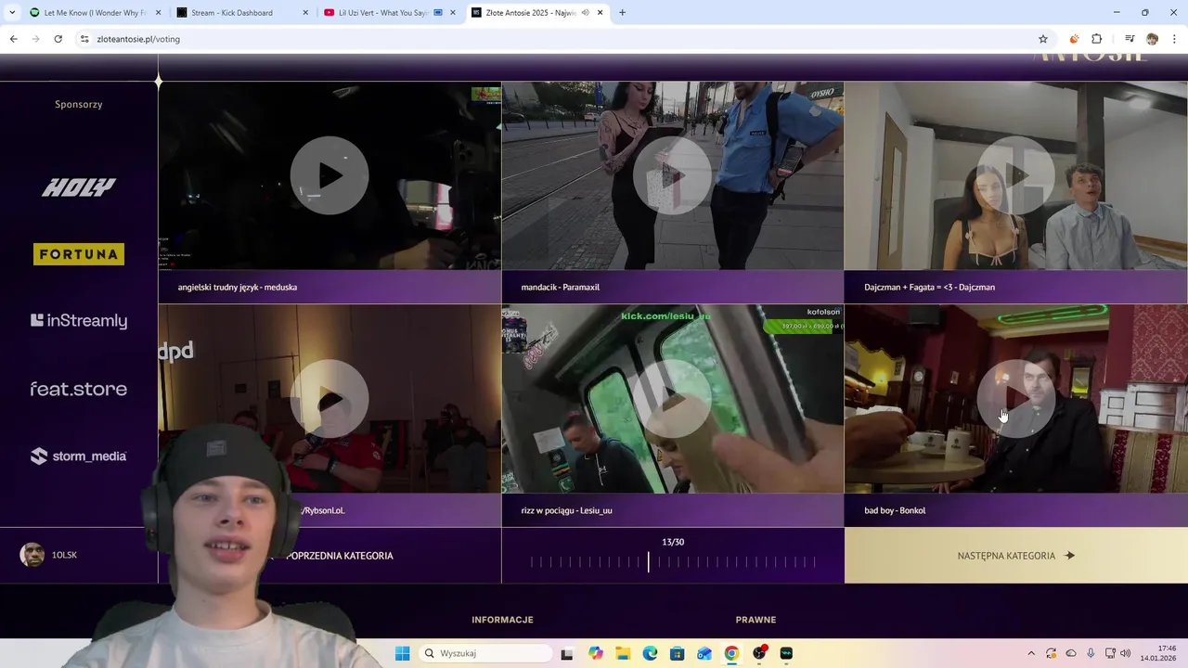
Task: Open the Chrome three-dot menu
Action: (x=1175, y=39)
